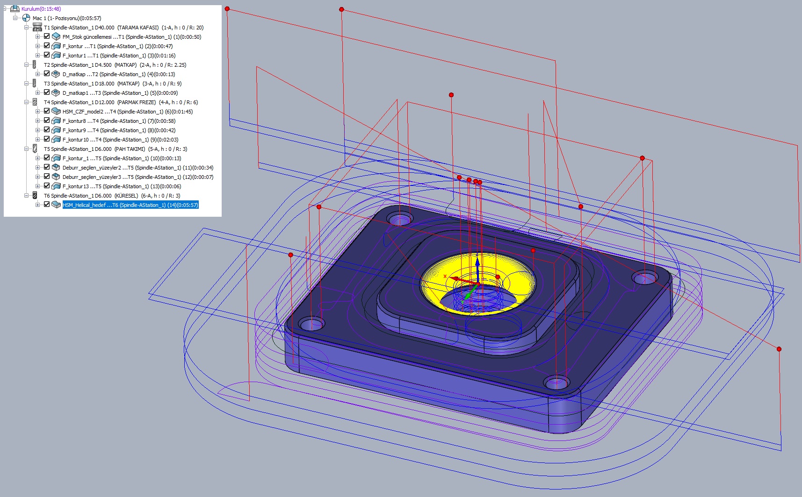
Task: Collapse the Kurulum root node
Action: tap(5, 8)
